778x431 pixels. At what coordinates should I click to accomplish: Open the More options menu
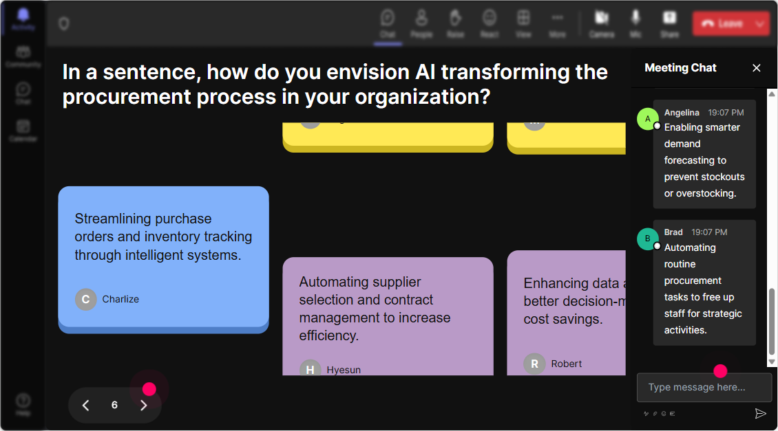(x=557, y=24)
